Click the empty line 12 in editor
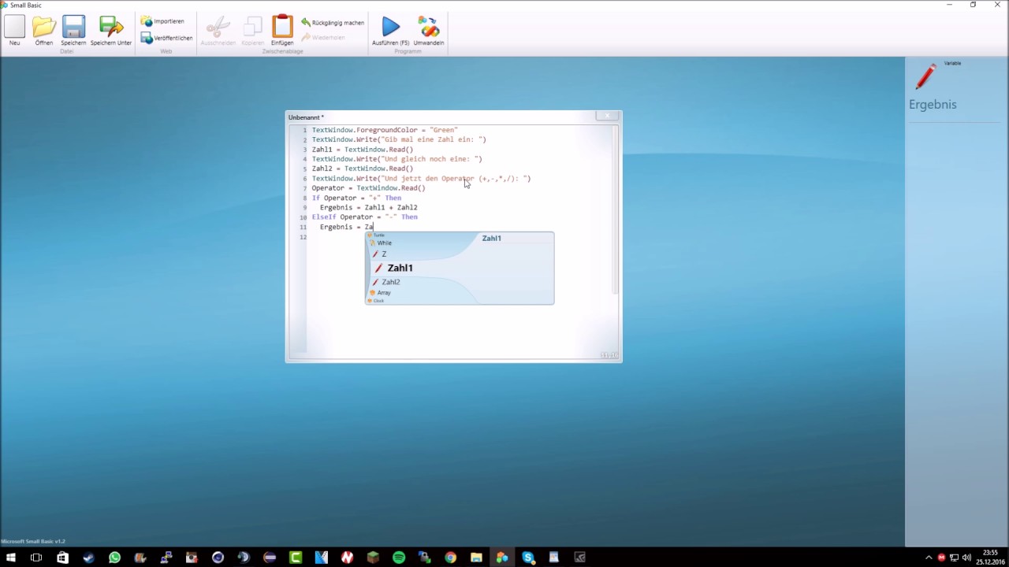 click(457, 237)
